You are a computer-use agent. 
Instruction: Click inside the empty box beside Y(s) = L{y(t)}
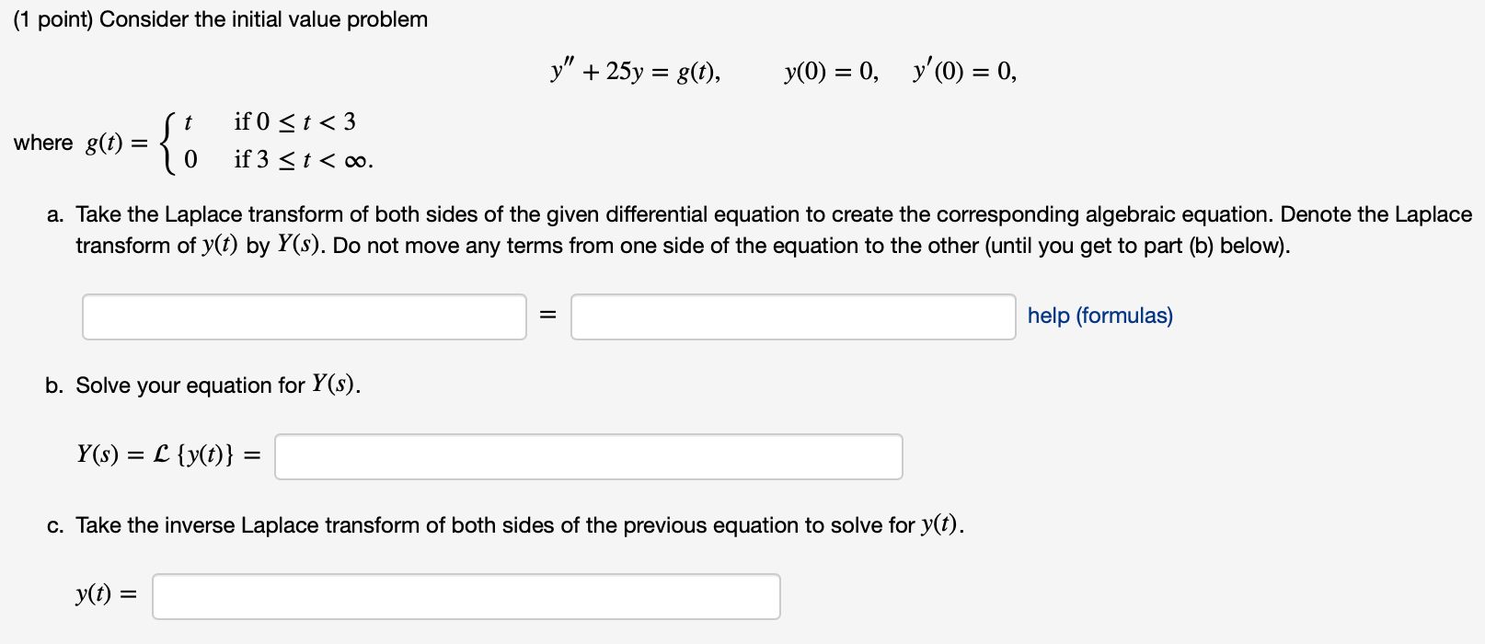tap(587, 455)
